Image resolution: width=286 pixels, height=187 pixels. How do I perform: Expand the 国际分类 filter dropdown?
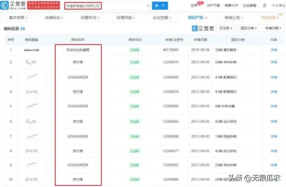pos(248,28)
